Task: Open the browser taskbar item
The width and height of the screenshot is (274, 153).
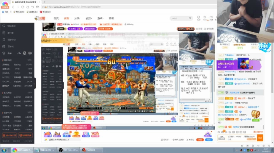Action: (22, 150)
